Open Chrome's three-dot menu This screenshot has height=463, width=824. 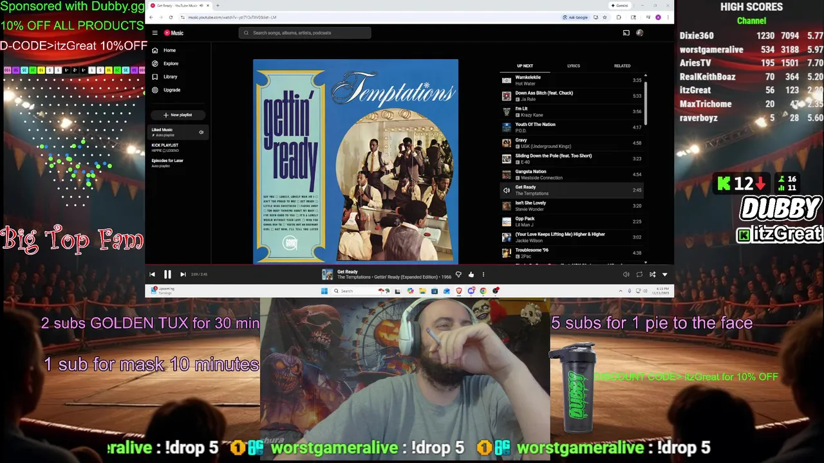(667, 17)
